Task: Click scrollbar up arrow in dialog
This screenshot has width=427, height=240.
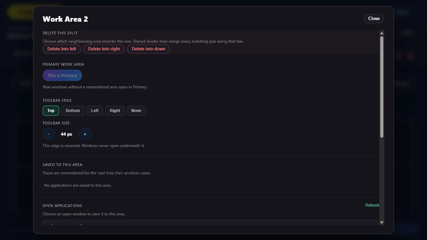Action: (x=382, y=33)
